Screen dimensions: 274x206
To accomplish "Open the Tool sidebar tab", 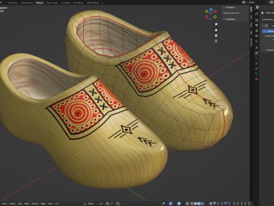I will [x=251, y=17].
